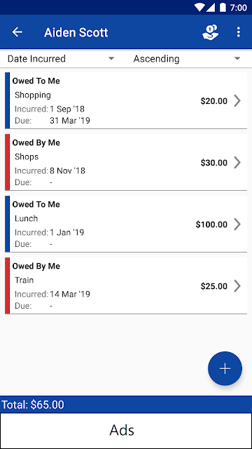Tap the Wi-Fi status icon
Viewport: 252px width, 449px height.
tap(199, 8)
